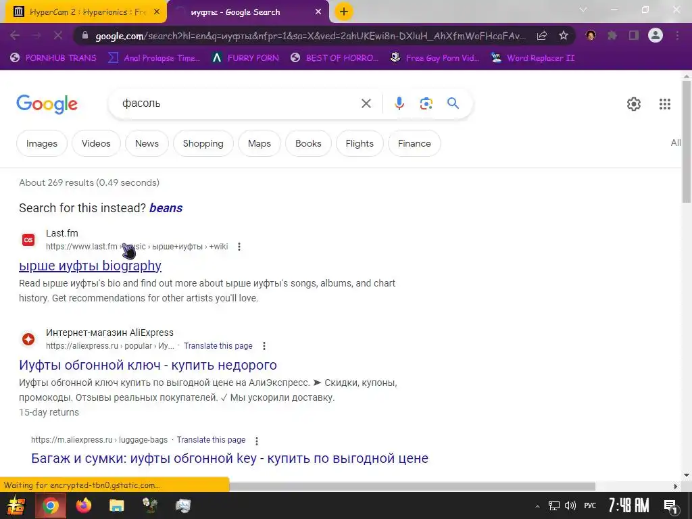Open Google quick settings gear
692x519 pixels.
(634, 104)
